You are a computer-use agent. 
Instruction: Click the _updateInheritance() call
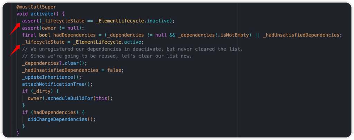point(52,77)
